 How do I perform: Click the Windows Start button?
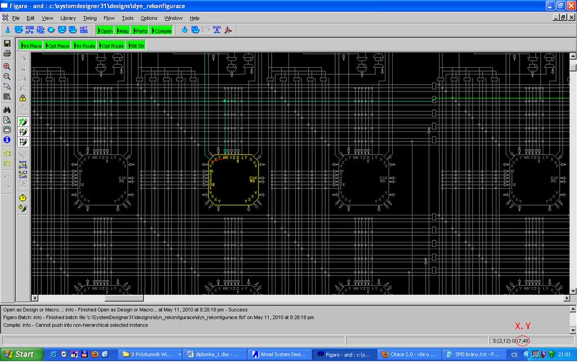[x=21, y=354]
